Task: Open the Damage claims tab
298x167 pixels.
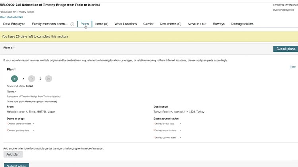Action: (242, 24)
